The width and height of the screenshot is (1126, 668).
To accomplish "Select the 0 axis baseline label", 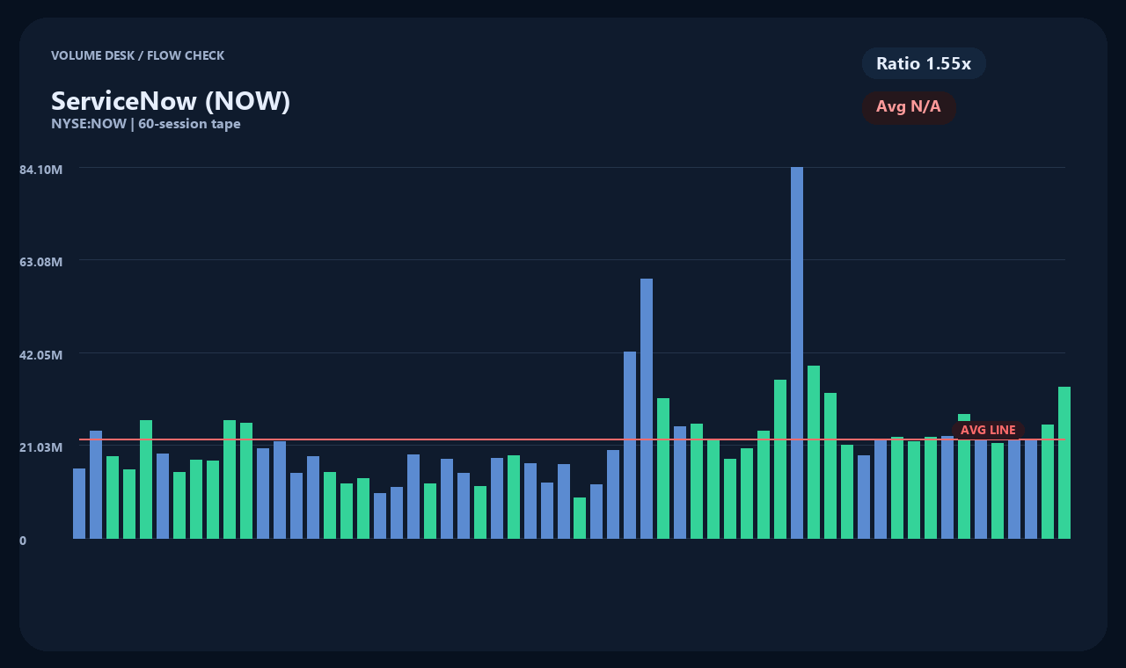I will (x=23, y=541).
